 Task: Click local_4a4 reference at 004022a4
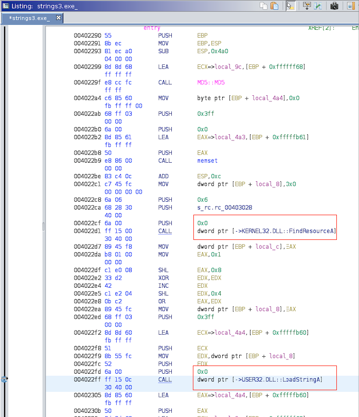click(x=267, y=98)
